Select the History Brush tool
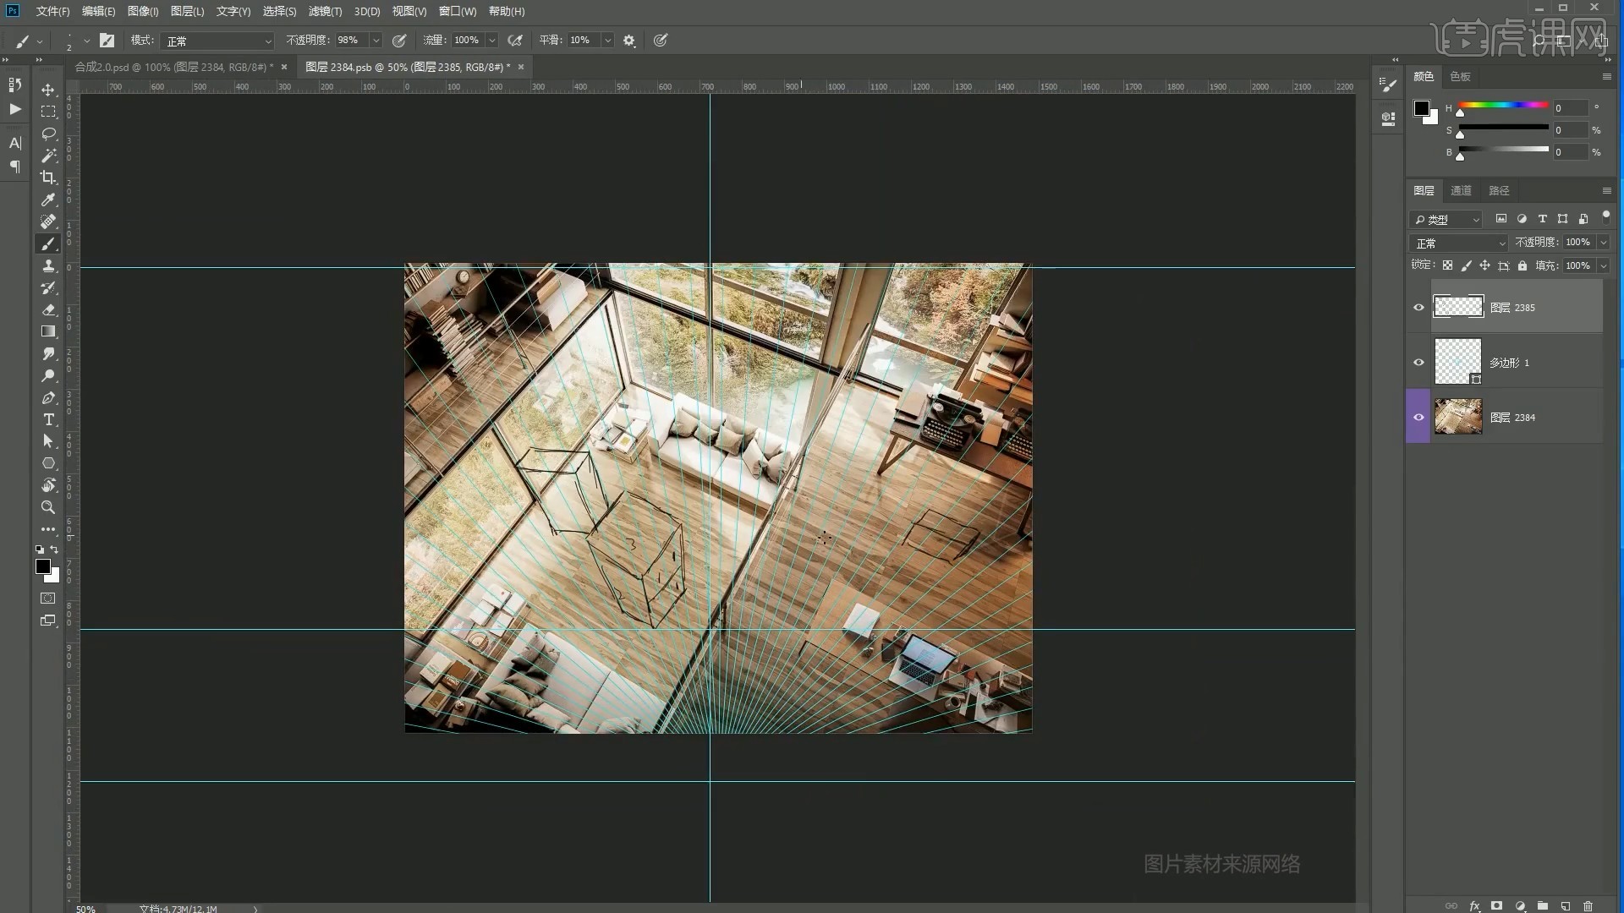 pos(48,287)
